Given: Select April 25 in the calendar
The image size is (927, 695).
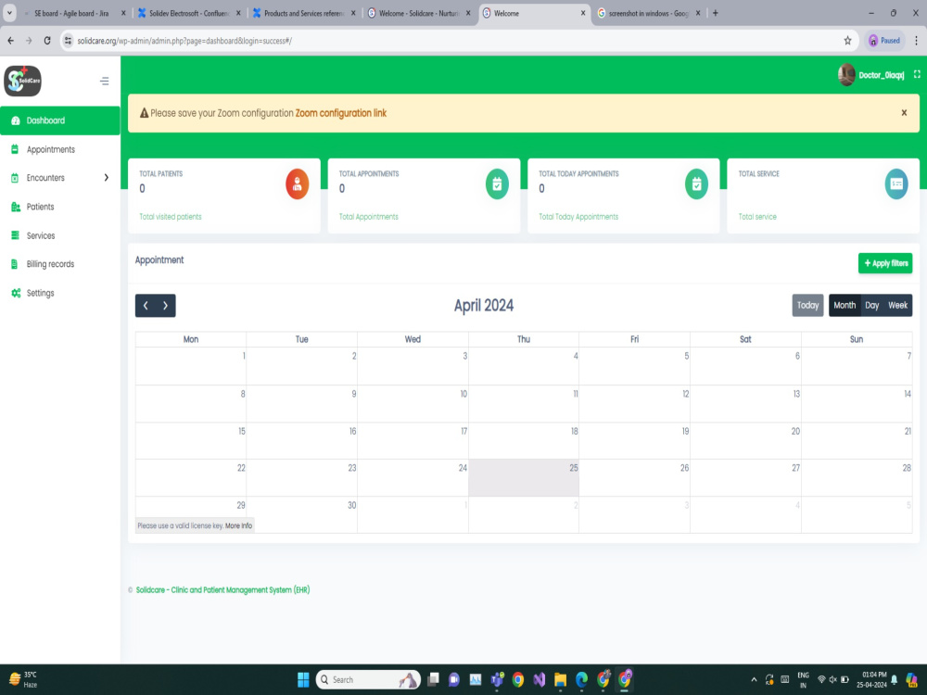Looking at the screenshot, I should pyautogui.click(x=523, y=477).
